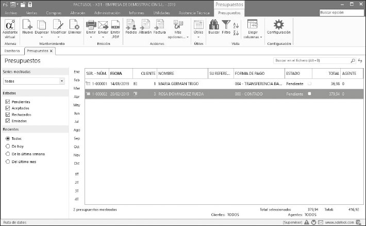Viewport: 366px width, 226px height.
Task: Switch to the Escritorio tab
Action: (x=12, y=51)
